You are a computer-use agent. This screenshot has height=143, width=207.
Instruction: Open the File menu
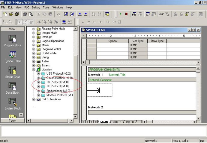tap(3, 8)
